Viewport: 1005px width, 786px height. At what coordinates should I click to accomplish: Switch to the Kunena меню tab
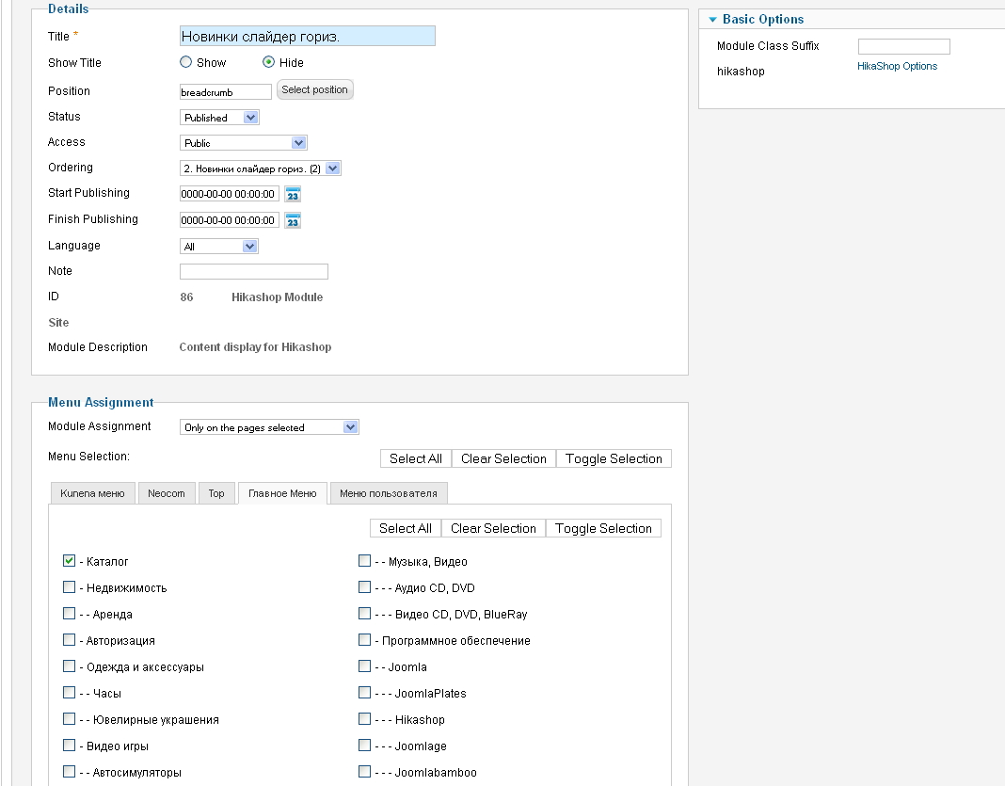92,493
